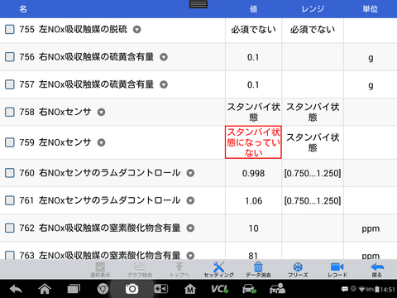Select value 0.998 in row 760
The height and width of the screenshot is (298, 397).
(253, 173)
